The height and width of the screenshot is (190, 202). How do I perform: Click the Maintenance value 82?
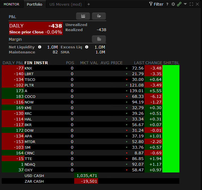point(55,52)
